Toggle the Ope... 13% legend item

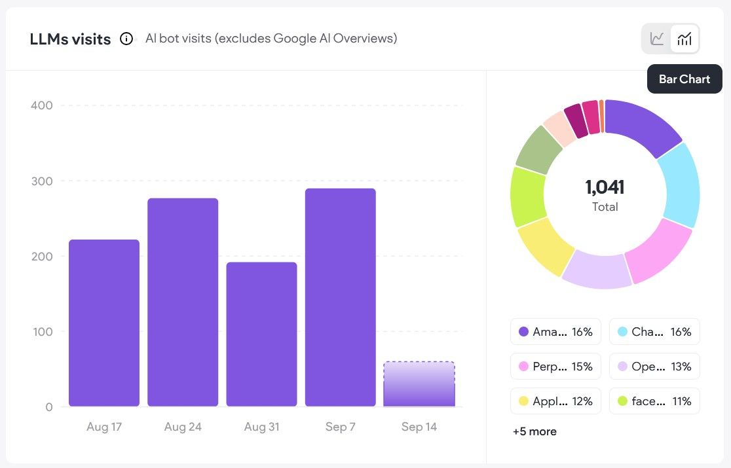click(x=654, y=367)
